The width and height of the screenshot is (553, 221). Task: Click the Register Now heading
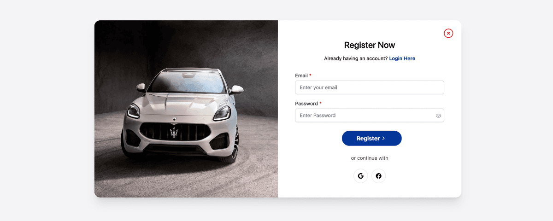[x=370, y=45]
